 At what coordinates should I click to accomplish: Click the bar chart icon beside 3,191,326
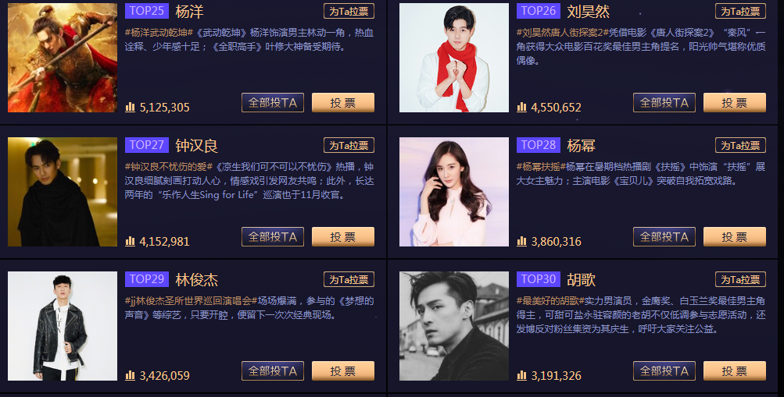[521, 376]
